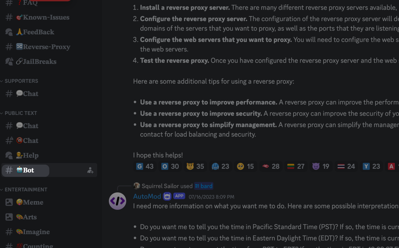Screen dimensions: 399x248
Task: Toggle the 🥺 reaction with 15 votes
Action: 245,166
